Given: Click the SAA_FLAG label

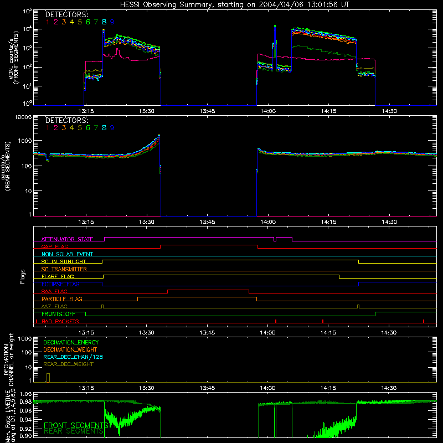Looking at the screenshot, I should point(54,291).
